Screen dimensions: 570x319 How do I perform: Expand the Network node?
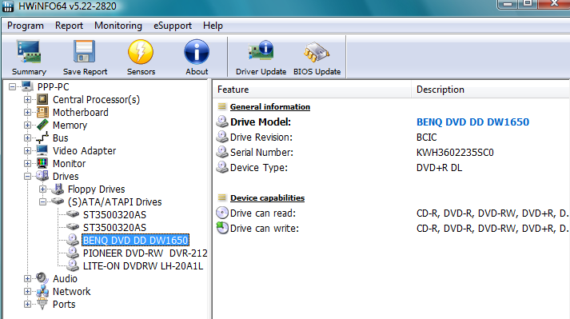click(x=27, y=291)
